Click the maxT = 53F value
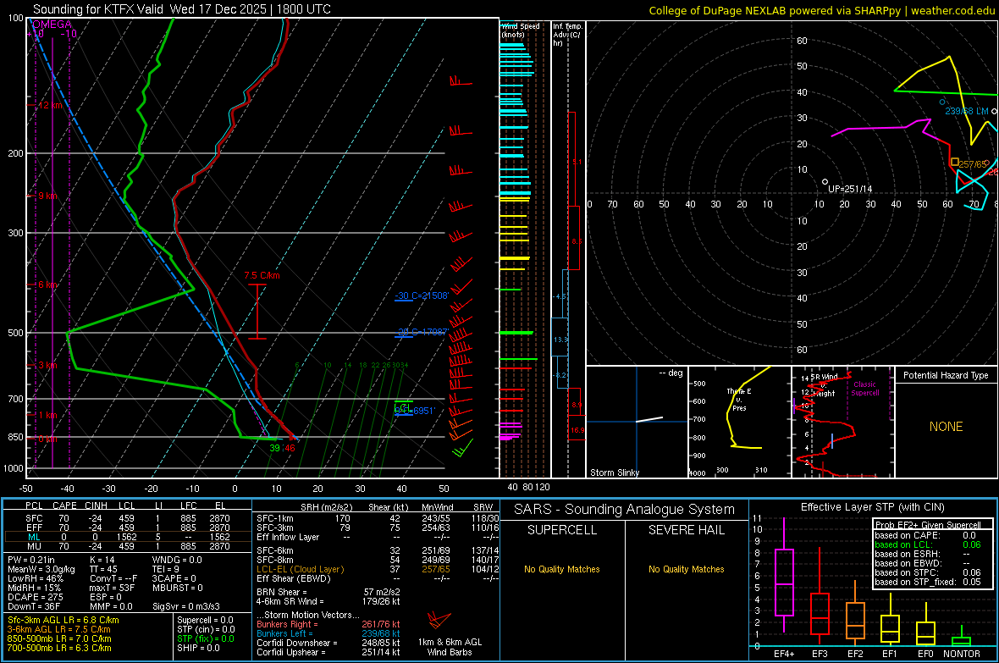 pyautogui.click(x=112, y=588)
